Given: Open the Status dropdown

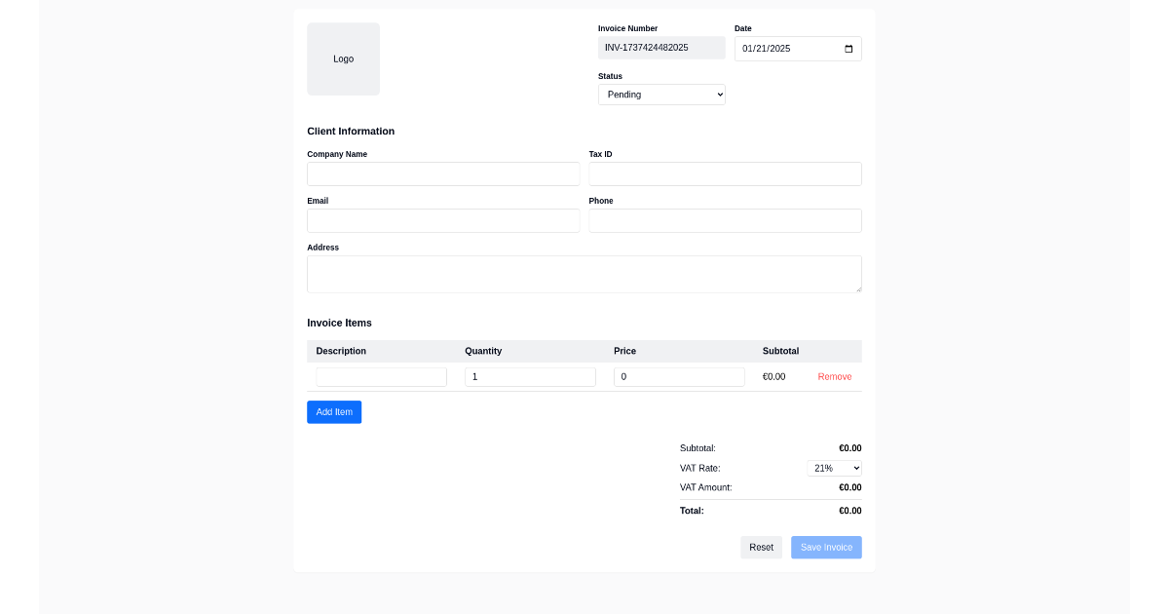Looking at the screenshot, I should coord(661,94).
